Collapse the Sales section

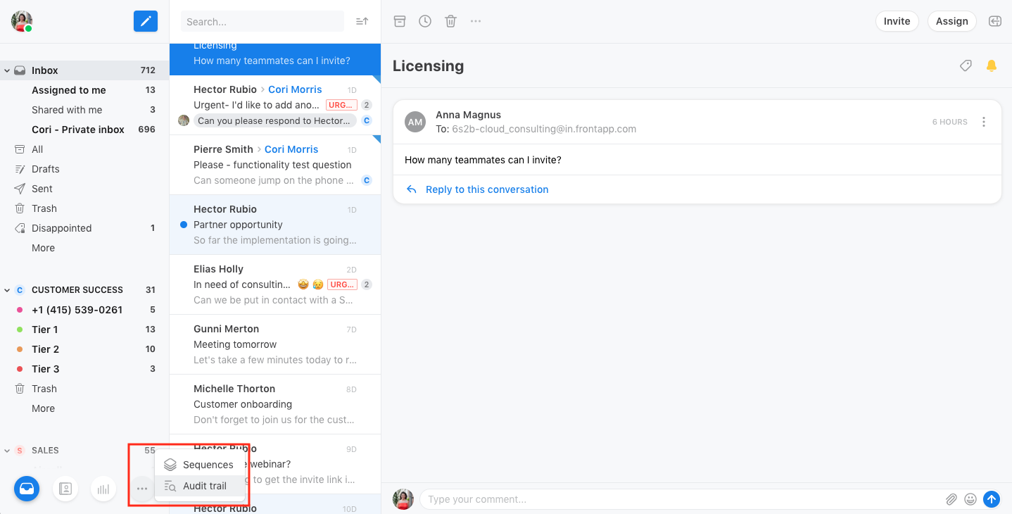tap(7, 451)
